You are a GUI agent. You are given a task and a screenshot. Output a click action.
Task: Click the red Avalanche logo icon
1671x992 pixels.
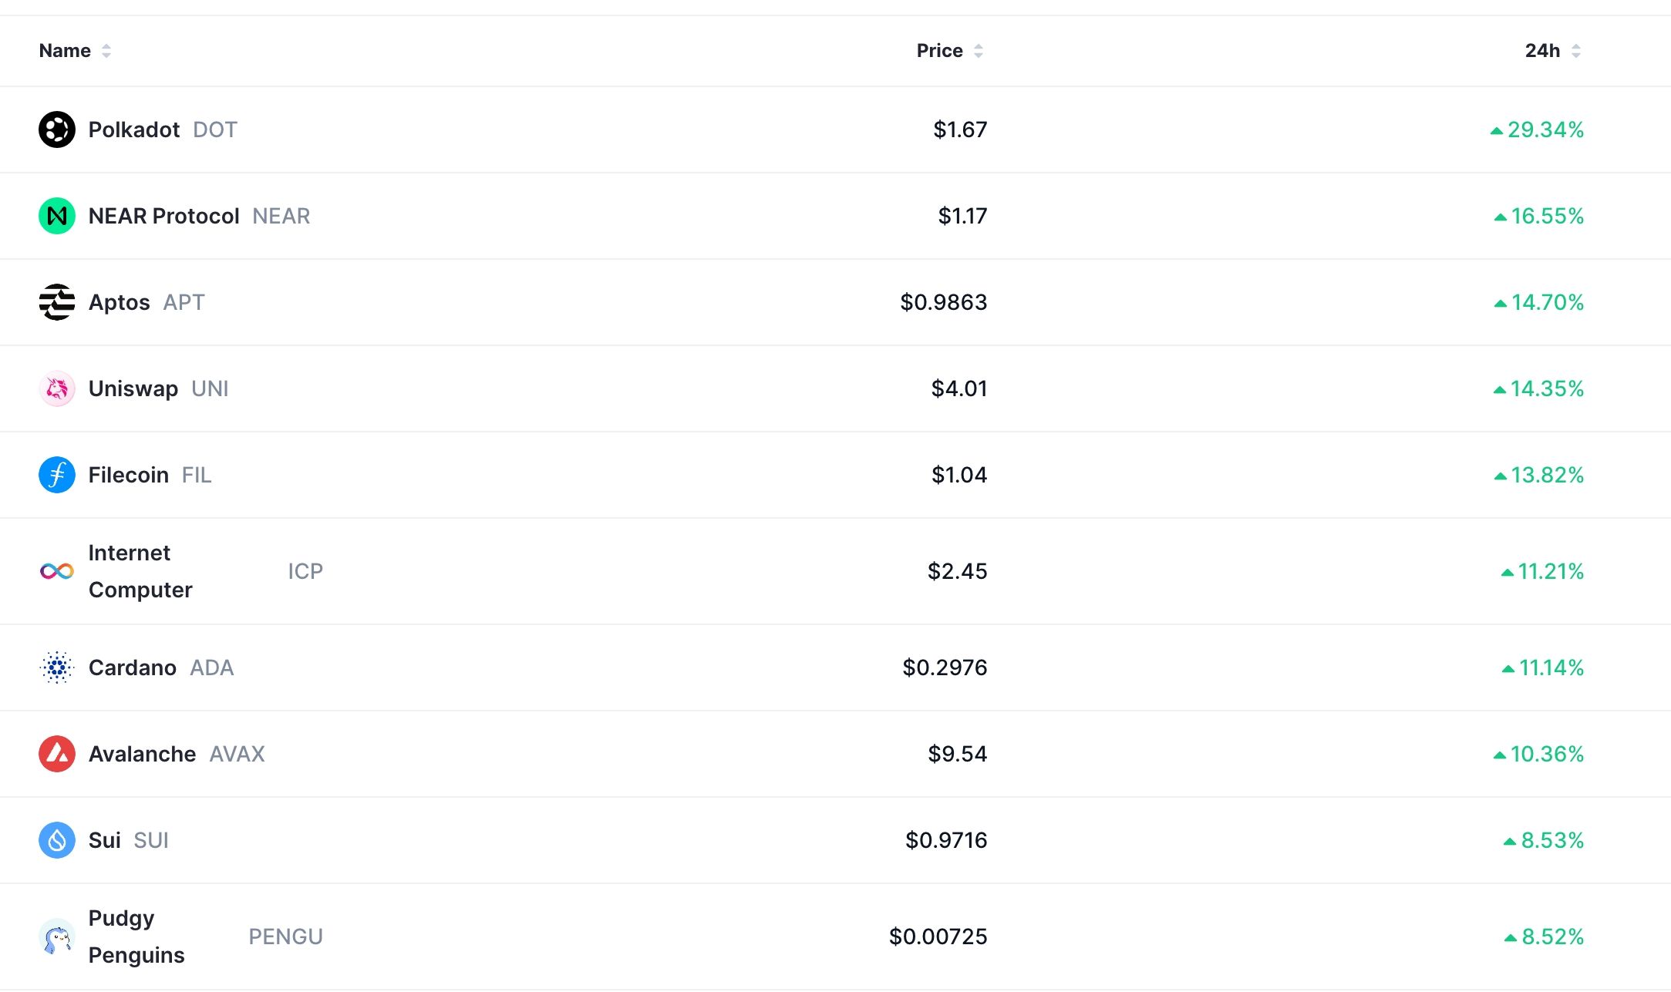tap(57, 754)
